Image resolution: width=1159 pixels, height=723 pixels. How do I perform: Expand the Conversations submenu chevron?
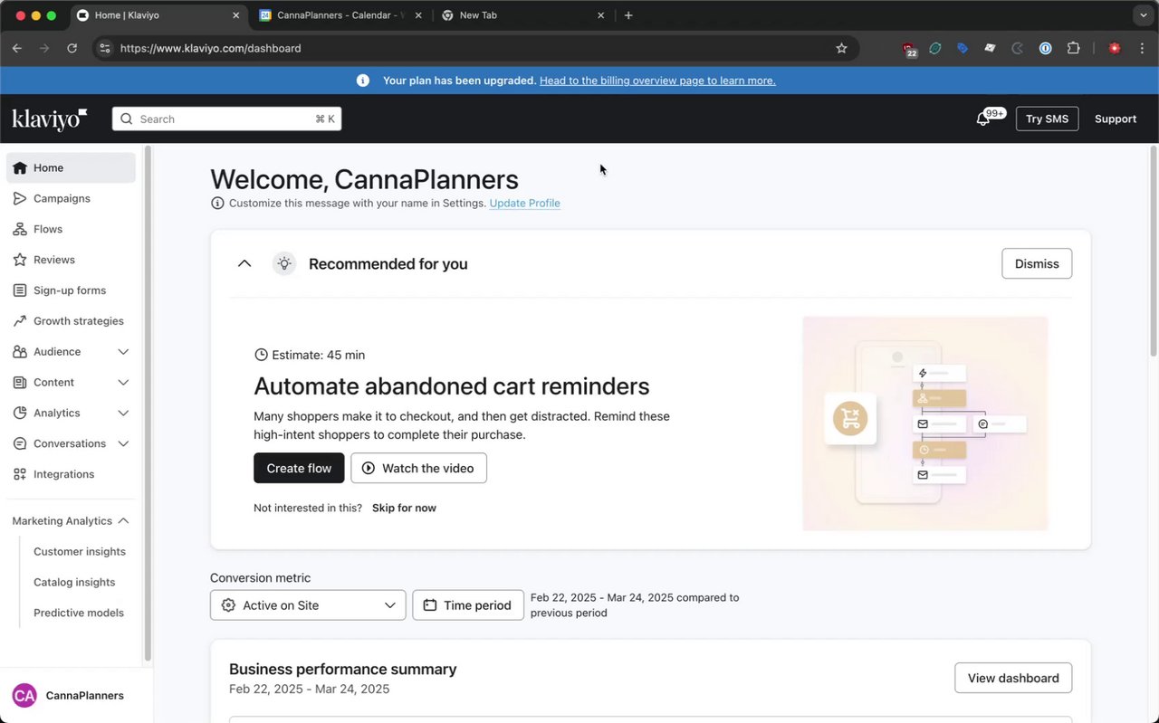coord(123,443)
